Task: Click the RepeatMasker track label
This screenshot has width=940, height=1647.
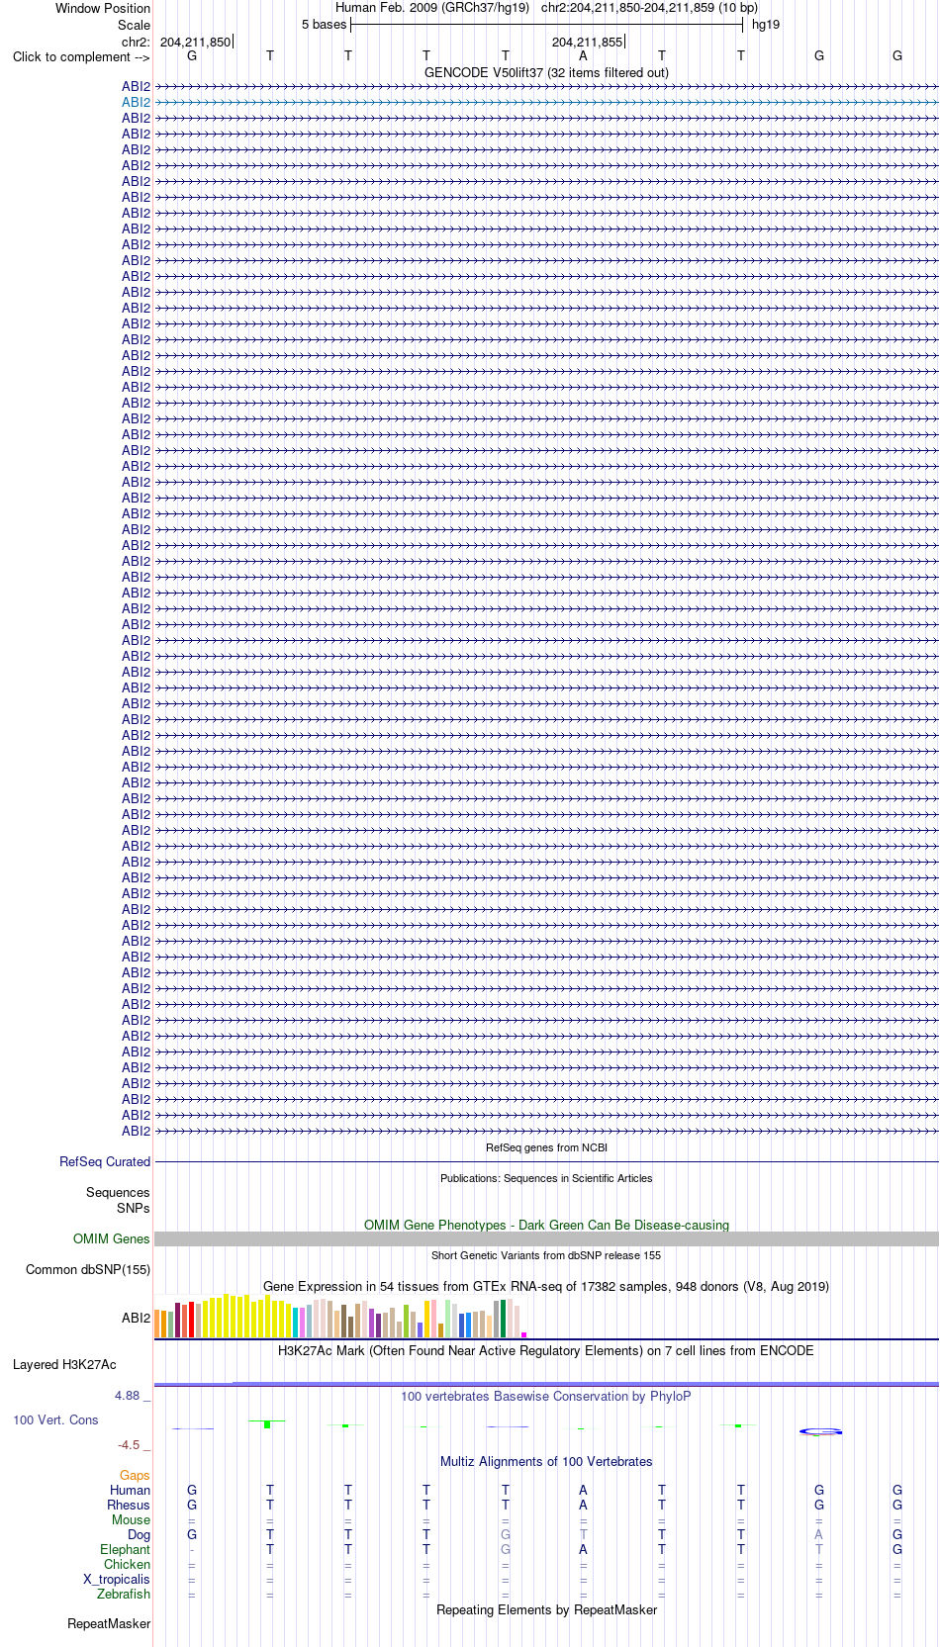Action: click(x=109, y=1623)
